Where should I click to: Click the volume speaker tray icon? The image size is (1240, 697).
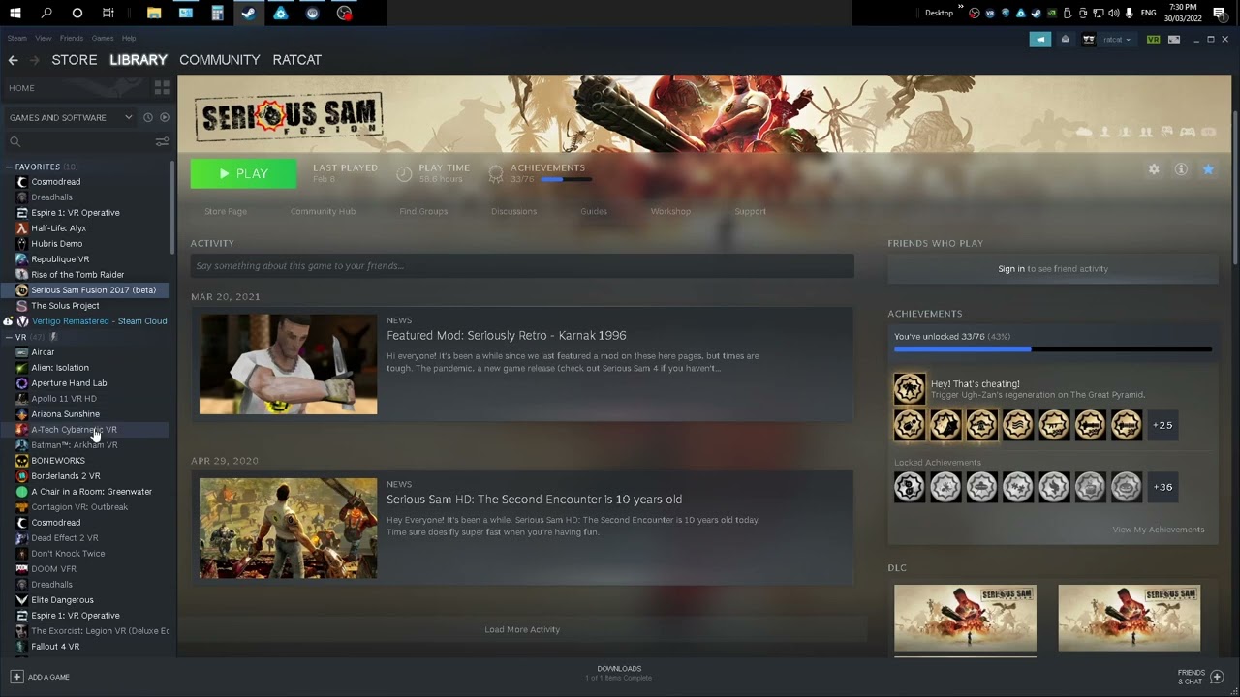tap(1113, 13)
